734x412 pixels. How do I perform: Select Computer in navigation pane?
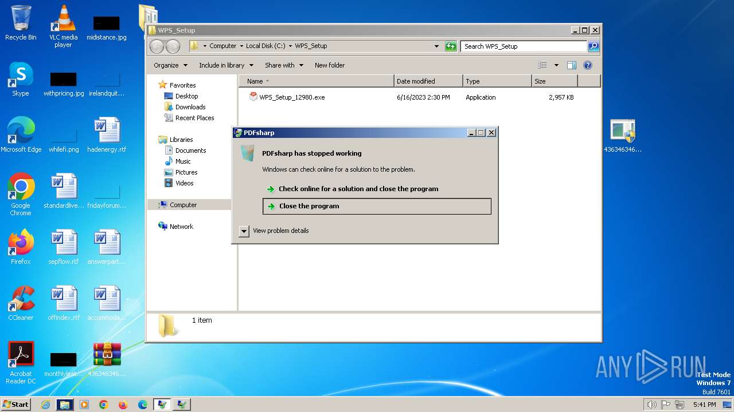pos(183,205)
